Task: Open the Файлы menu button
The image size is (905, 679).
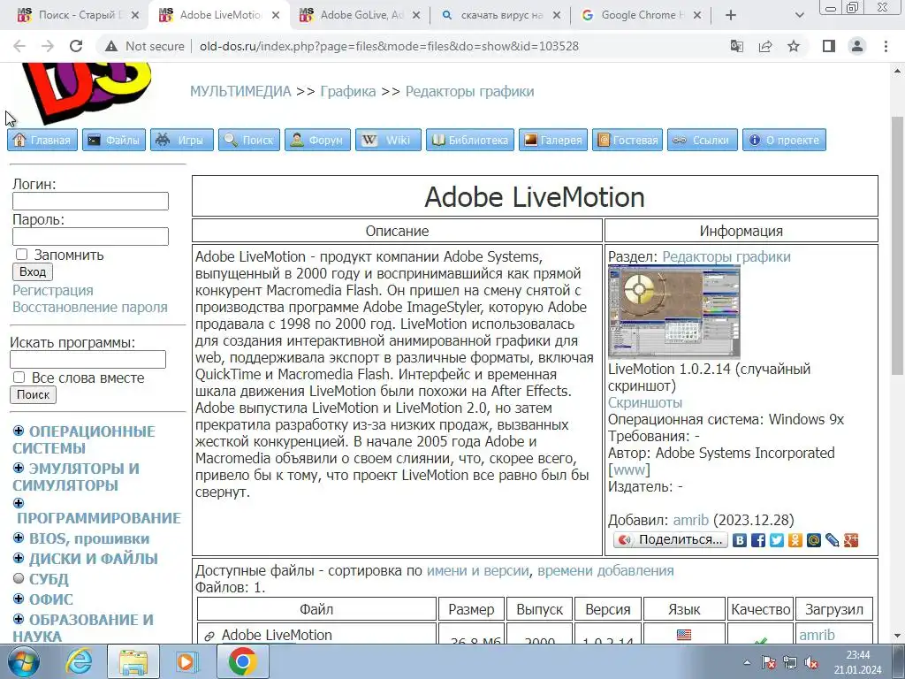Action: 114,140
